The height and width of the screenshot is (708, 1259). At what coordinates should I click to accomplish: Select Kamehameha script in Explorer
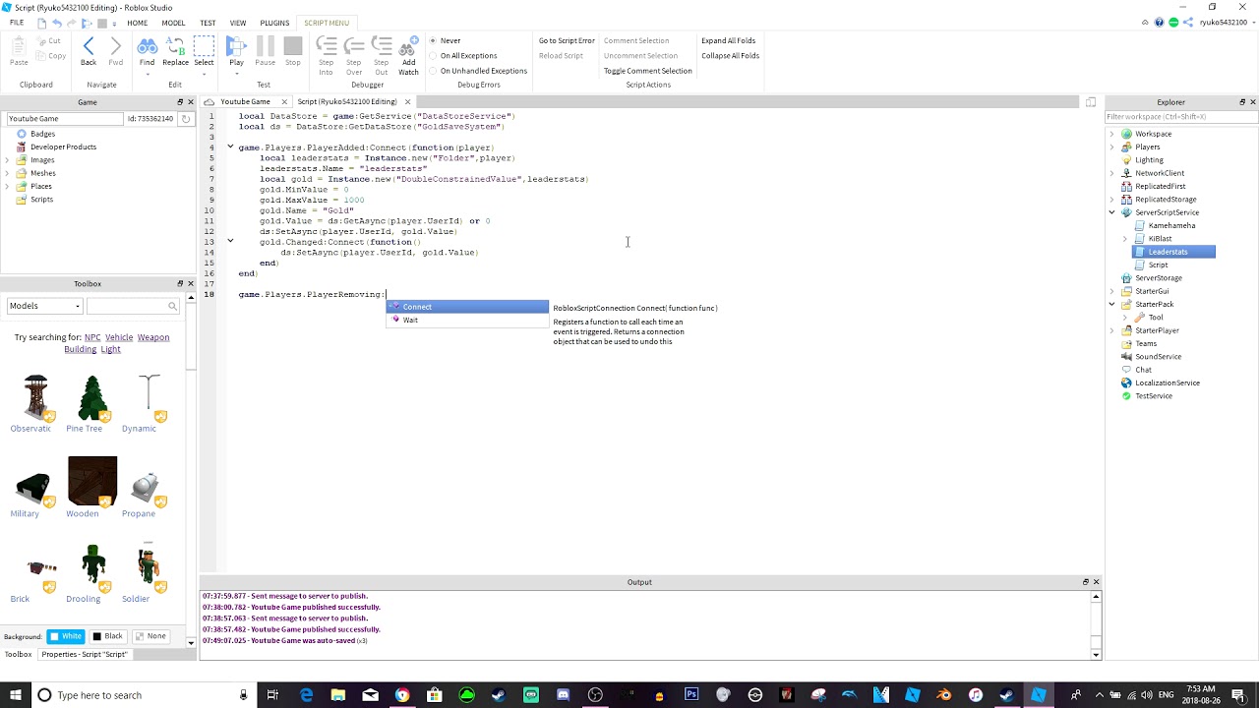point(1164,225)
